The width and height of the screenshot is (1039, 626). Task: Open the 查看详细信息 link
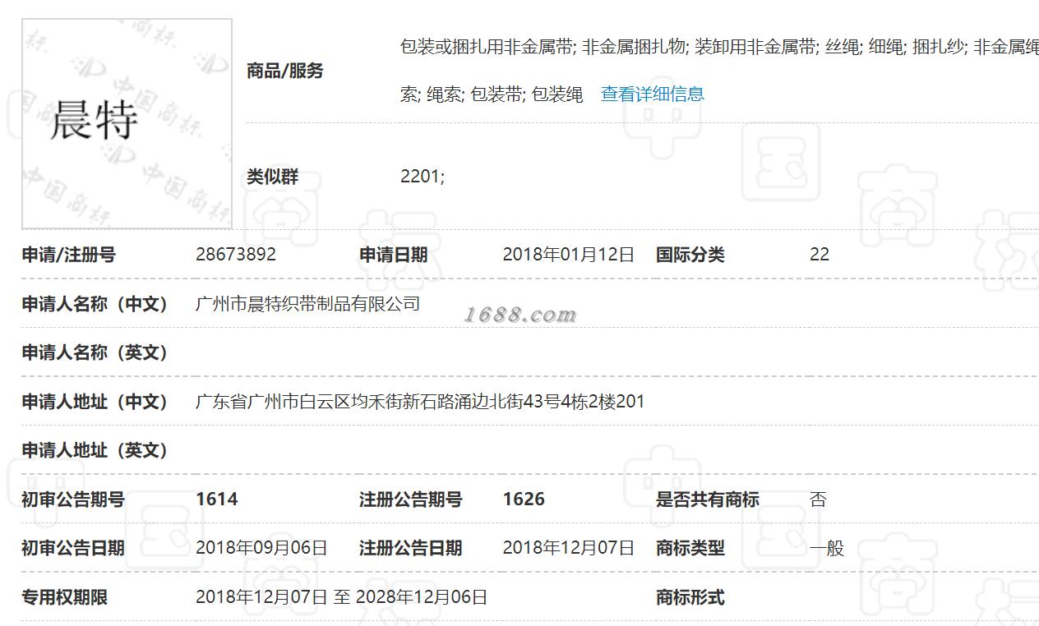653,94
